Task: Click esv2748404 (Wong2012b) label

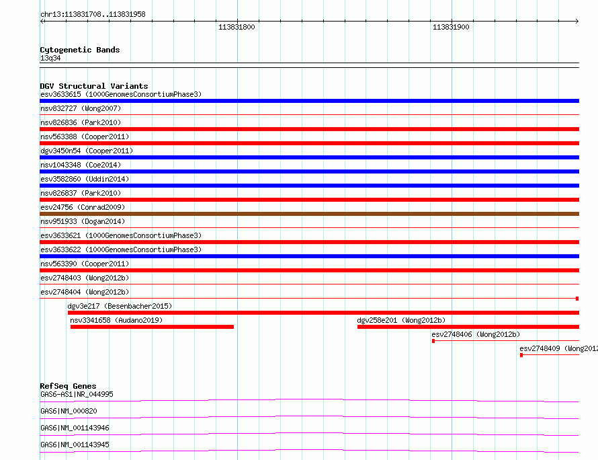Action: (85, 292)
